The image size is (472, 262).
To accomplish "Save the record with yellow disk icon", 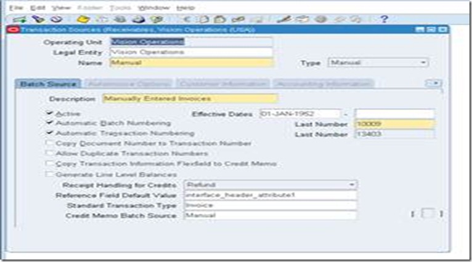I will click(x=83, y=20).
